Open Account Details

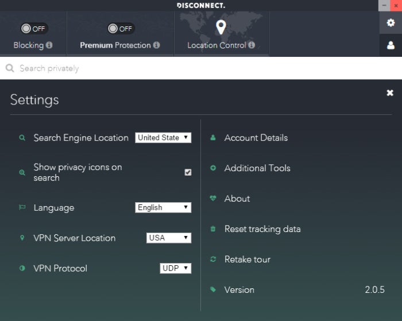256,138
